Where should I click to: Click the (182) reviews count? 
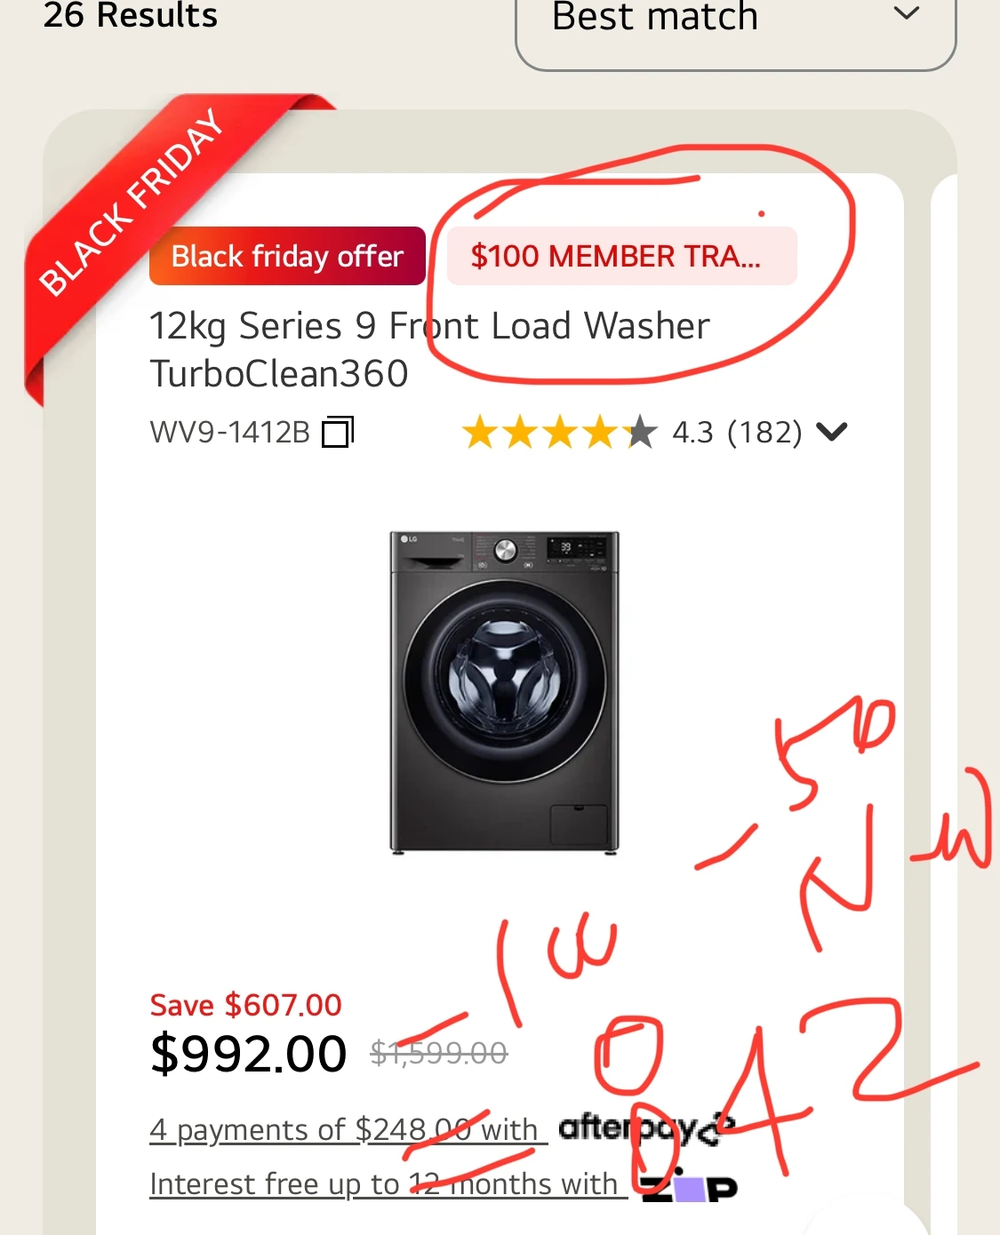[764, 433]
